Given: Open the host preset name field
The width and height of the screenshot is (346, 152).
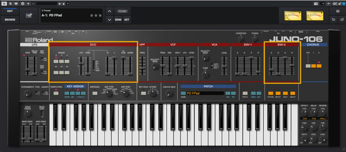Looking at the screenshot, I should 47,4.
